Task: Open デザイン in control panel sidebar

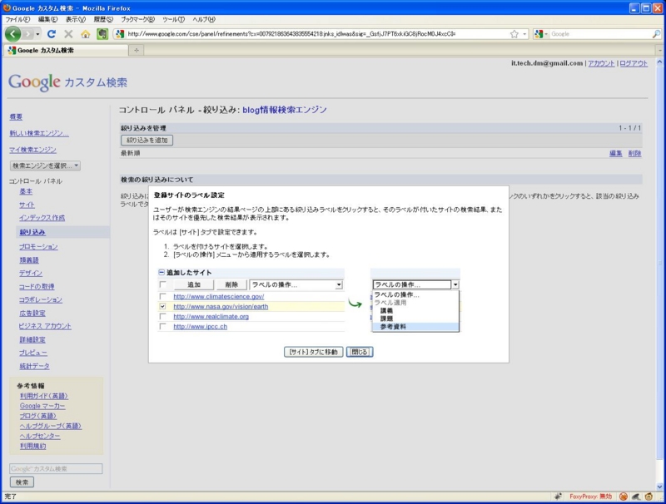Action: tap(31, 274)
